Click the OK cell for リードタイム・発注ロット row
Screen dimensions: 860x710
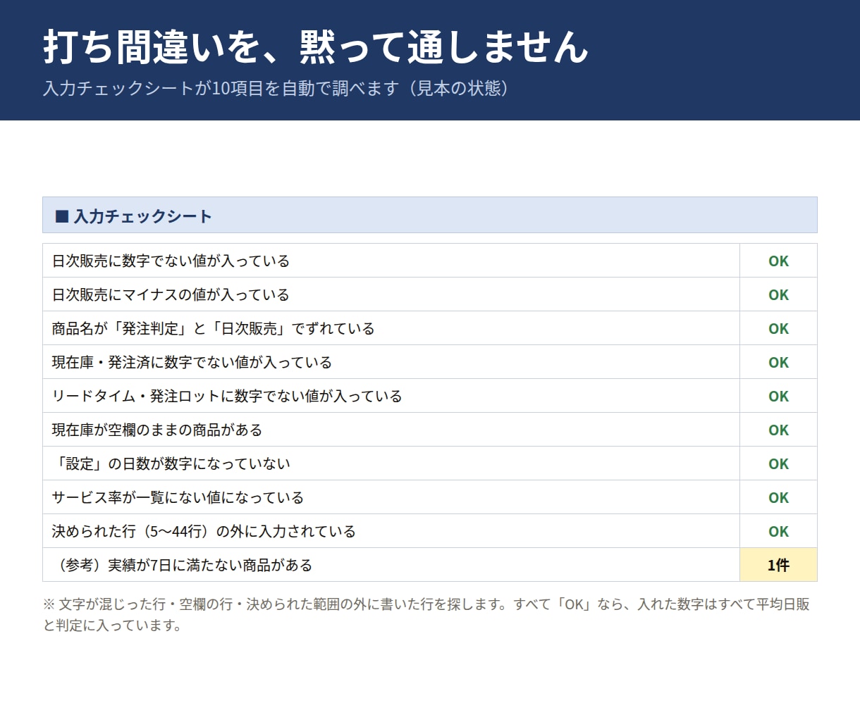(778, 396)
